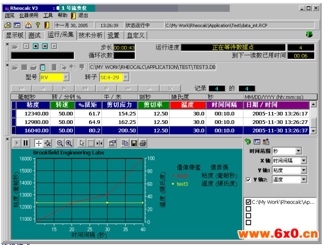Image resolution: width=324 pixels, height=245 pixels.
Task: Click the step-forward run control button
Action: [45, 46]
